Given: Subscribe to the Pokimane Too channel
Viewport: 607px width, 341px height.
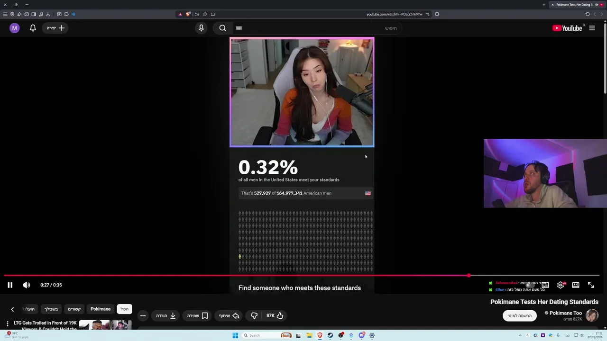Looking at the screenshot, I should click(x=520, y=315).
